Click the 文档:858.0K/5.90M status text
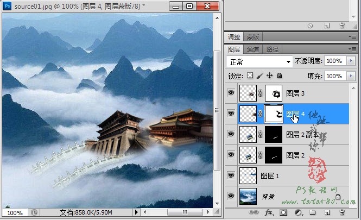Viewport: 361px width, 220px height. click(86, 212)
